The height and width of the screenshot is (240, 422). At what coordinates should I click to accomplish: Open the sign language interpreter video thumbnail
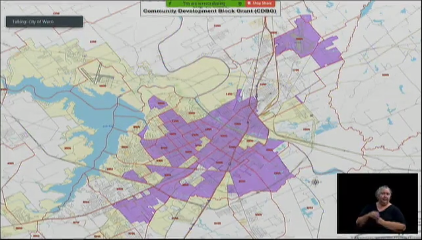(379, 203)
